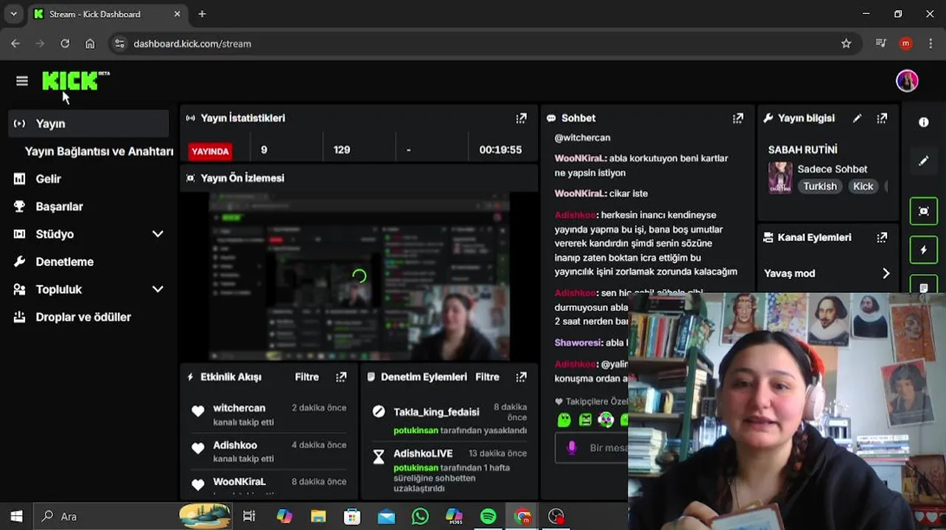946x530 pixels.
Task: Click the chat message input field
Action: coord(592,448)
